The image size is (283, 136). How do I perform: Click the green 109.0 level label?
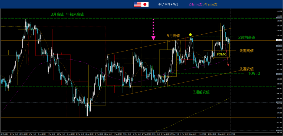point(254,74)
